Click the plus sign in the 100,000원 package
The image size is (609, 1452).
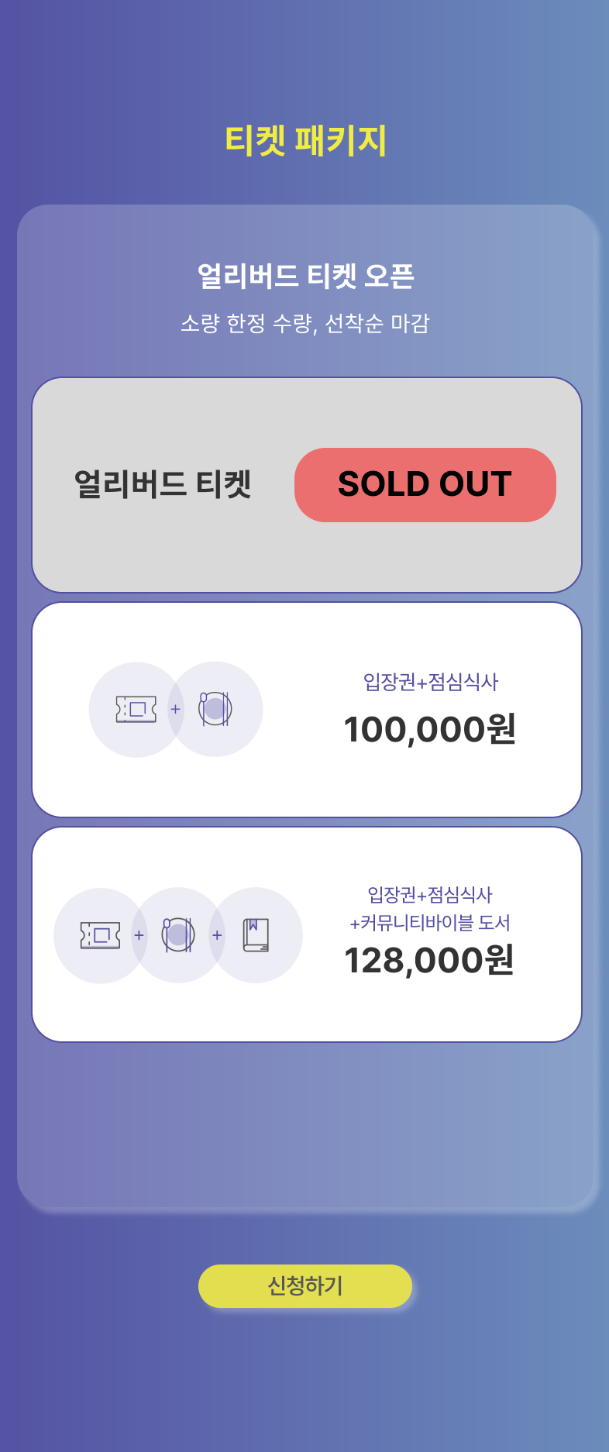(x=175, y=709)
